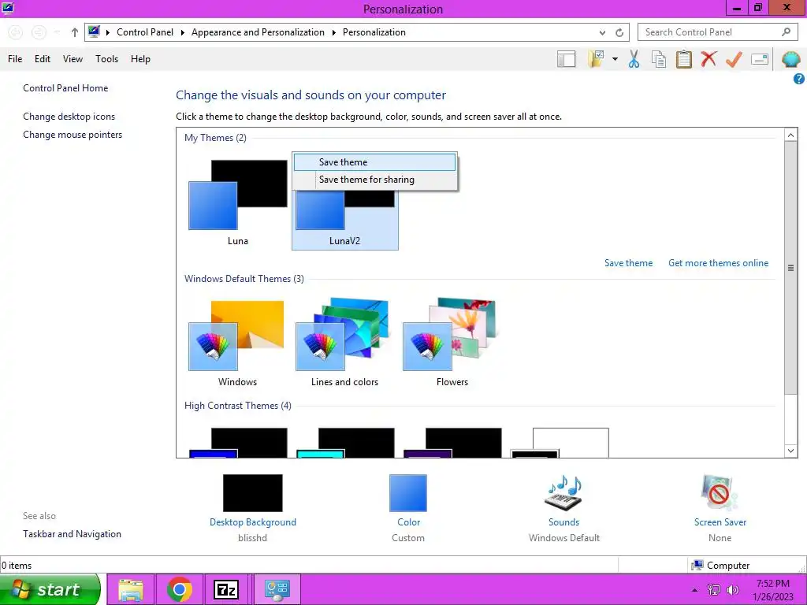Open Taskbar and Navigation link
This screenshot has width=807, height=605.
click(x=72, y=534)
